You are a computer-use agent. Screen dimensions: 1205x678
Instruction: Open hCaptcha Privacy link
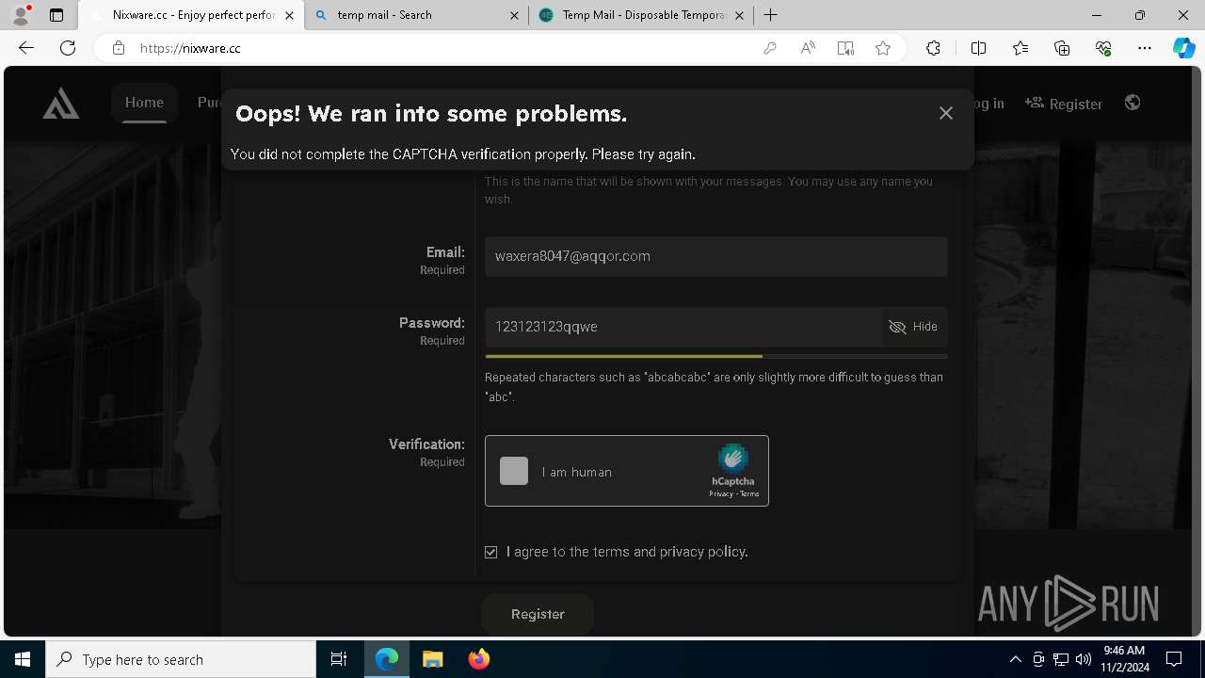(721, 494)
